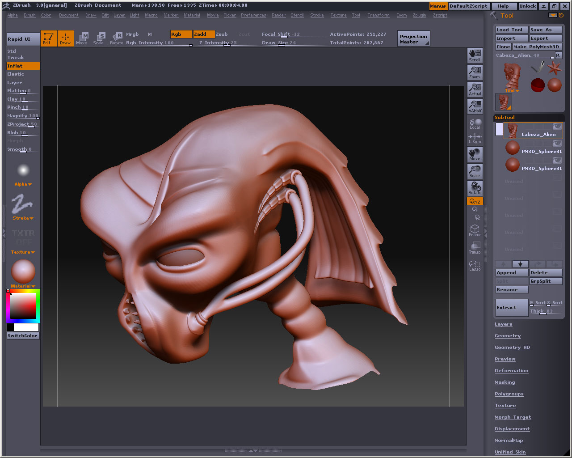
Task: Choose the Lasso selection icon
Action: [475, 266]
